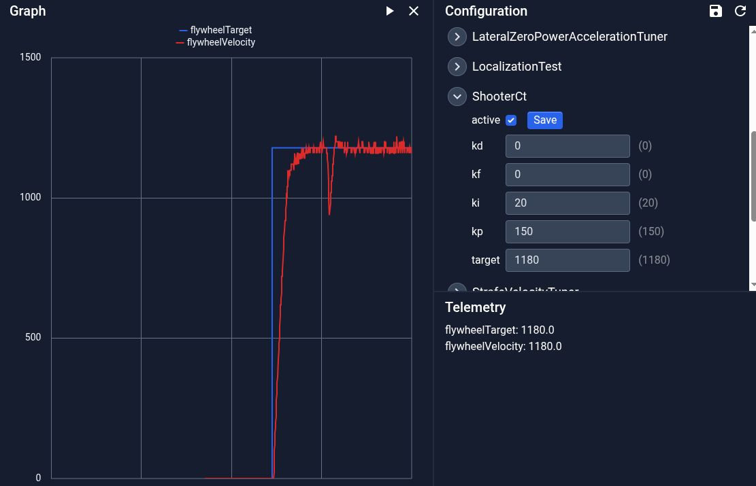Viewport: 756px width, 486px height.
Task: Click the ki value box showing 20
Action: coord(568,203)
